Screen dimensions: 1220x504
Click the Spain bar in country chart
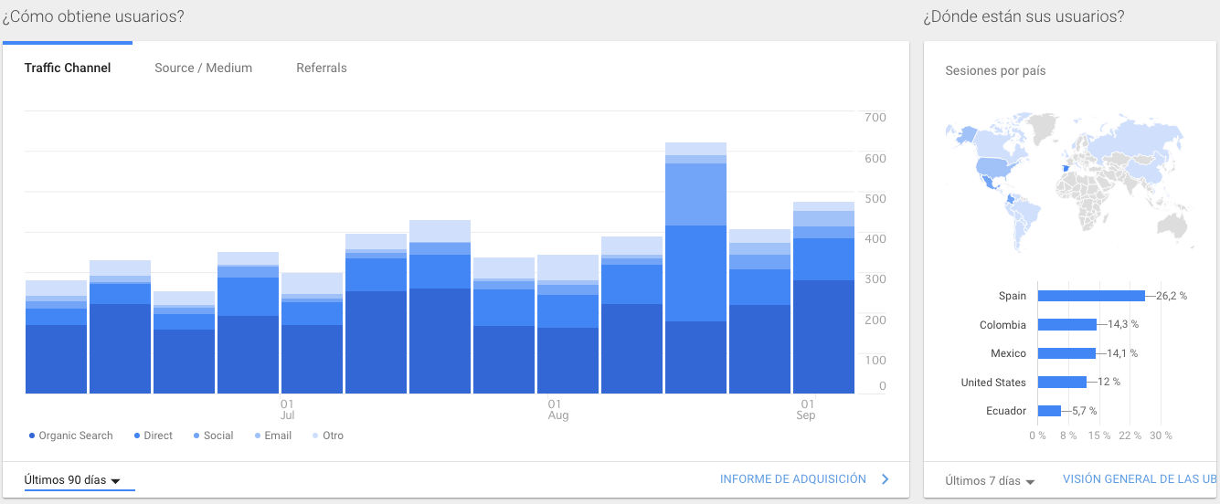1090,296
